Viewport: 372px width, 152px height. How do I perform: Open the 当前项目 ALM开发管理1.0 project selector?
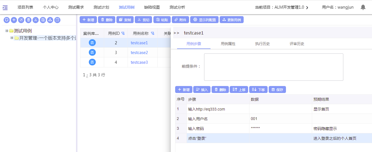click(282, 8)
